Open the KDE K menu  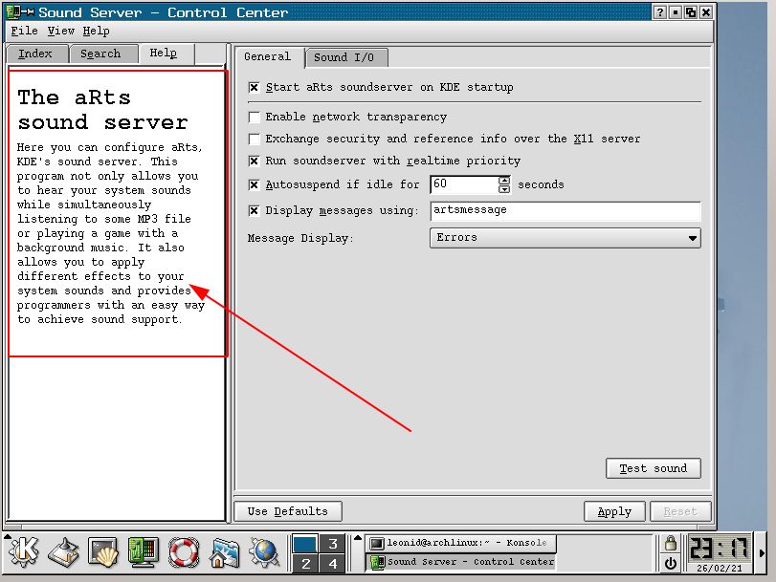23,551
